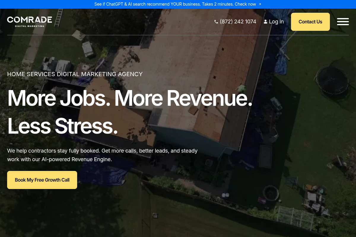Click "Check now" in the blue banner
Image resolution: width=356 pixels, height=237 pixels.
point(245,4)
